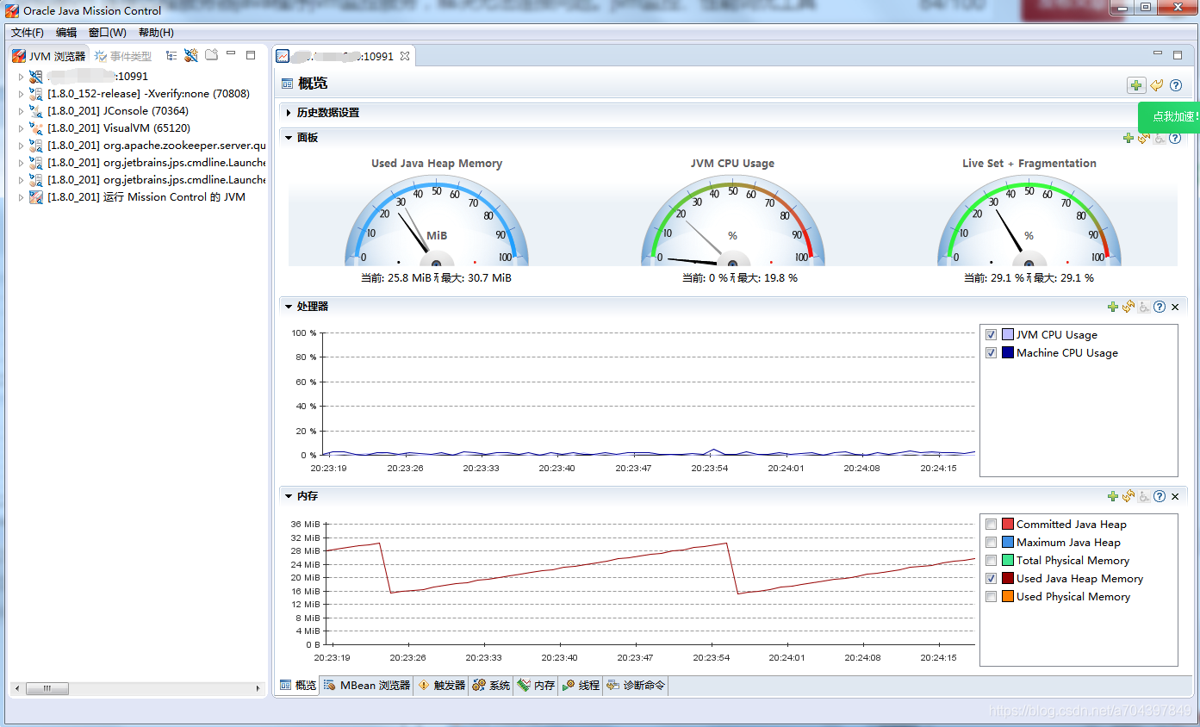Switch to the 系统 bottom tab
The image size is (1200, 727).
pyautogui.click(x=491, y=686)
